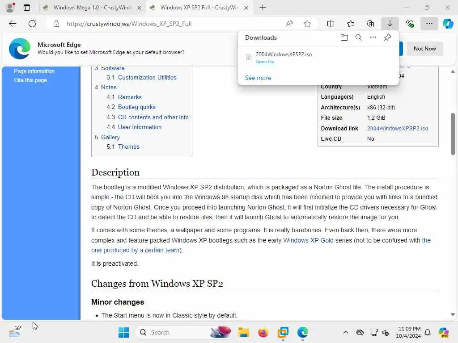This screenshot has height=343, width=458.
Task: Jump to Software contents entry
Action: [113, 68]
